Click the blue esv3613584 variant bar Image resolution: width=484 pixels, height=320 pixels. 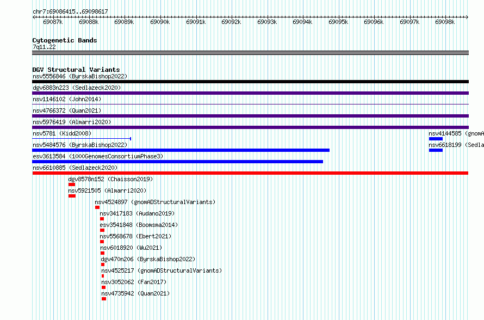tap(178, 162)
